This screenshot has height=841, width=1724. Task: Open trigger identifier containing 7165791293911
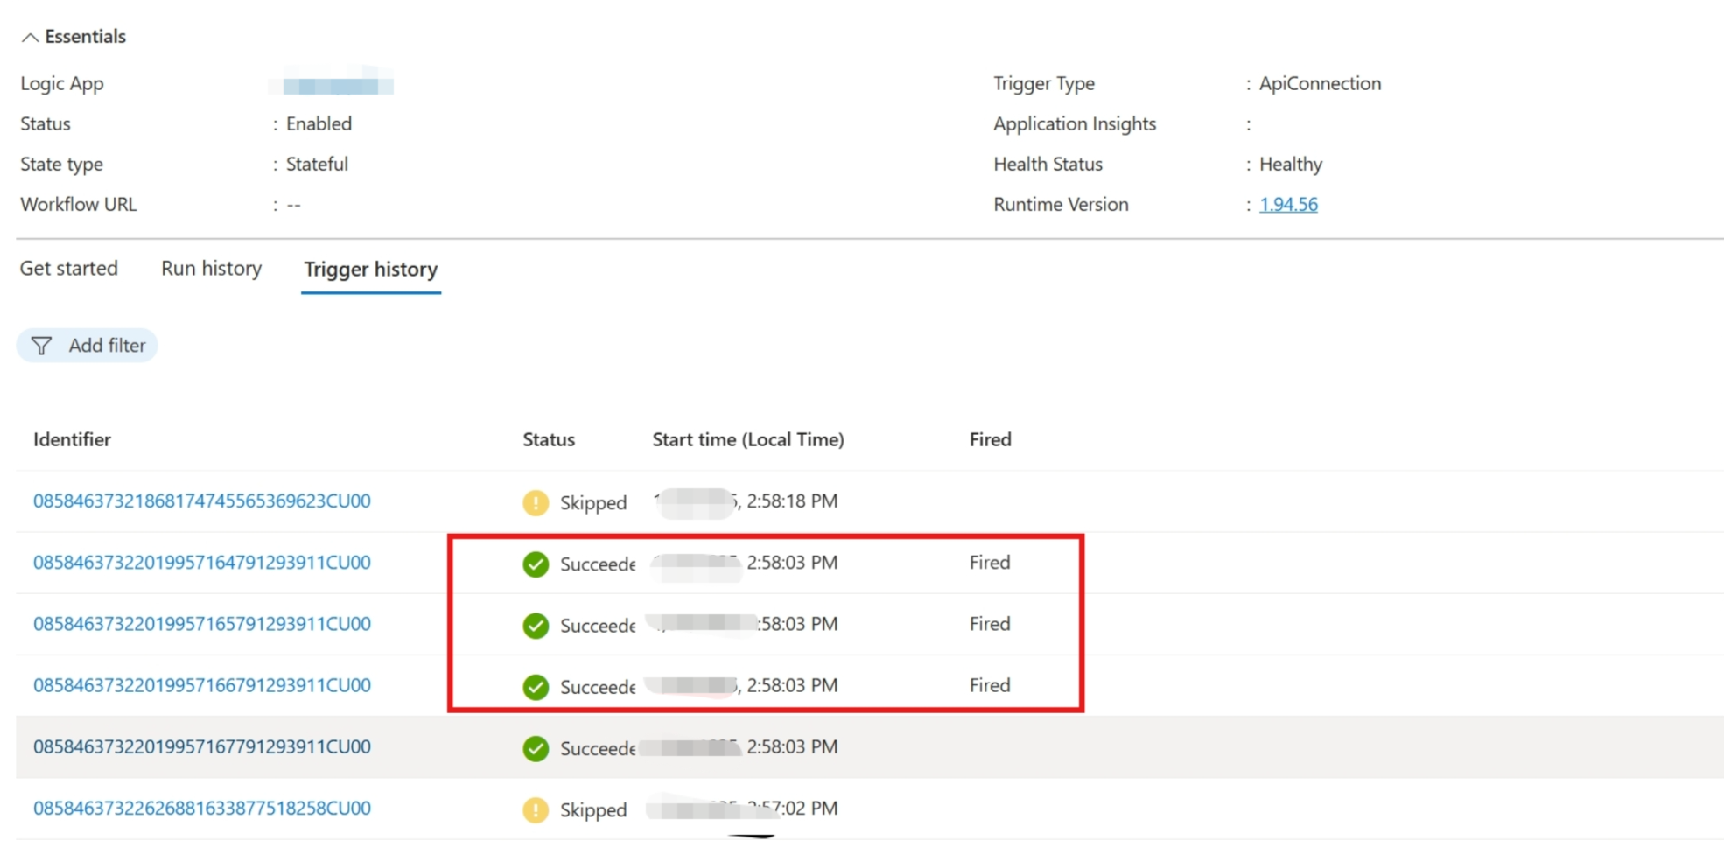point(201,624)
